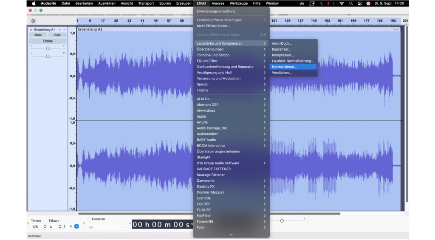This screenshot has height=240, width=435.
Task: Select Starlight plugin entry
Action: 231,157
